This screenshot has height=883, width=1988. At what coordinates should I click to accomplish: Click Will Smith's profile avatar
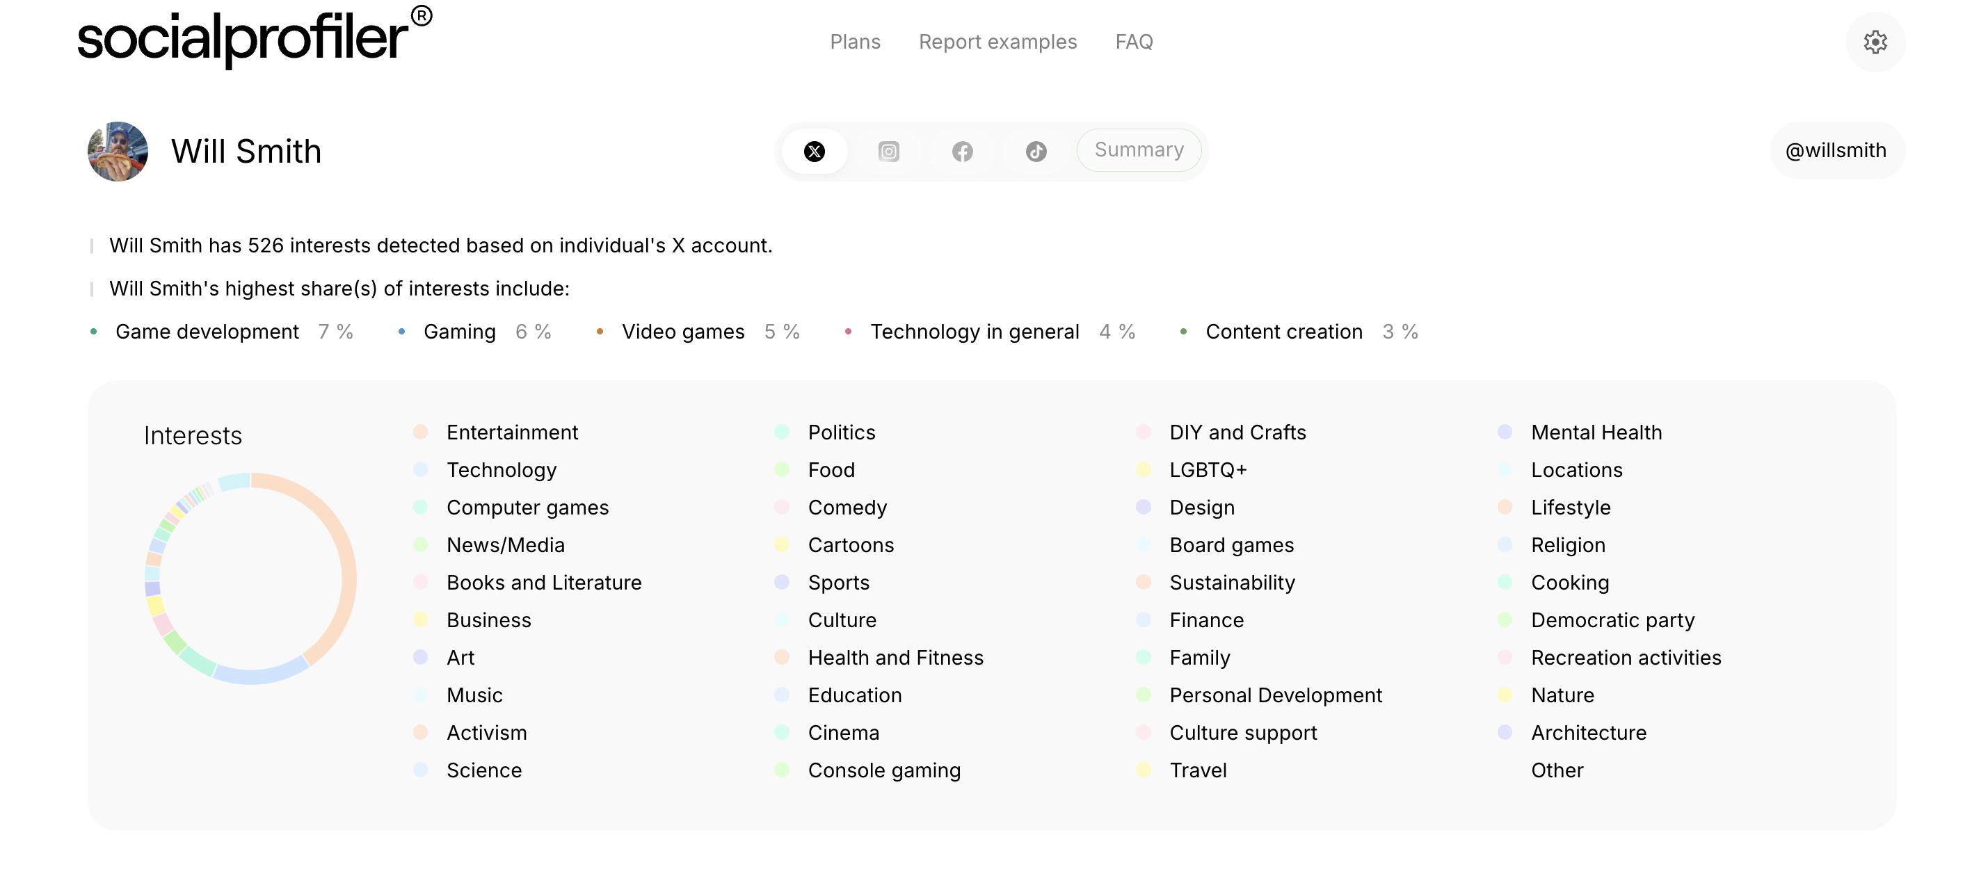pos(118,151)
